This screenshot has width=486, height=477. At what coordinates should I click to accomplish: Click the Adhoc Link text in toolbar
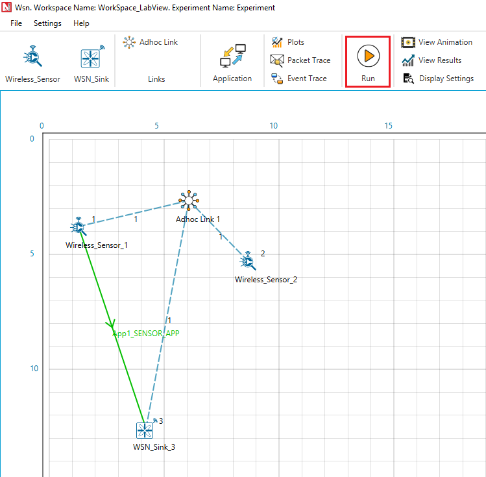158,42
